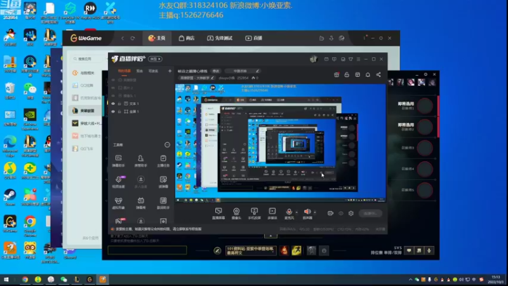Open 弹幕秀 tool
Image resolution: width=508 pixels, height=286 pixels.
[x=140, y=203]
